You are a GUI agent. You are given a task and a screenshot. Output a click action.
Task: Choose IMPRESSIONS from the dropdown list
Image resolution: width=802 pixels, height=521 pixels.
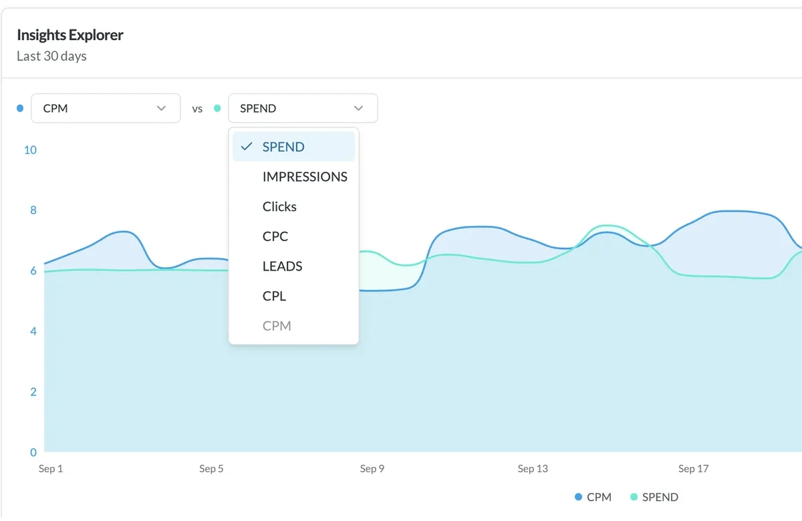pyautogui.click(x=293, y=177)
